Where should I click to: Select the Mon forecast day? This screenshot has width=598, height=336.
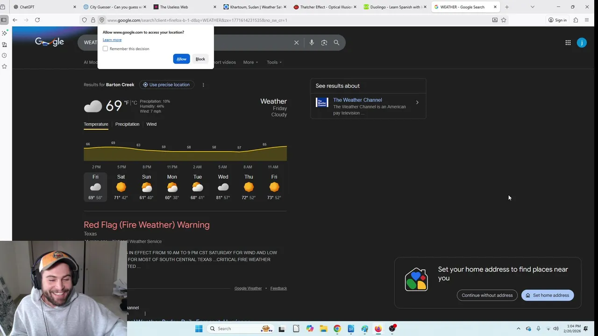172,187
